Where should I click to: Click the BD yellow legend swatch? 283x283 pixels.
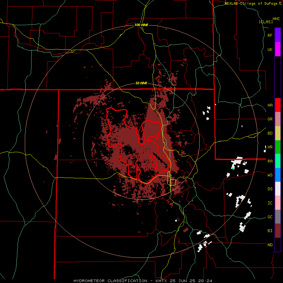coord(278,133)
